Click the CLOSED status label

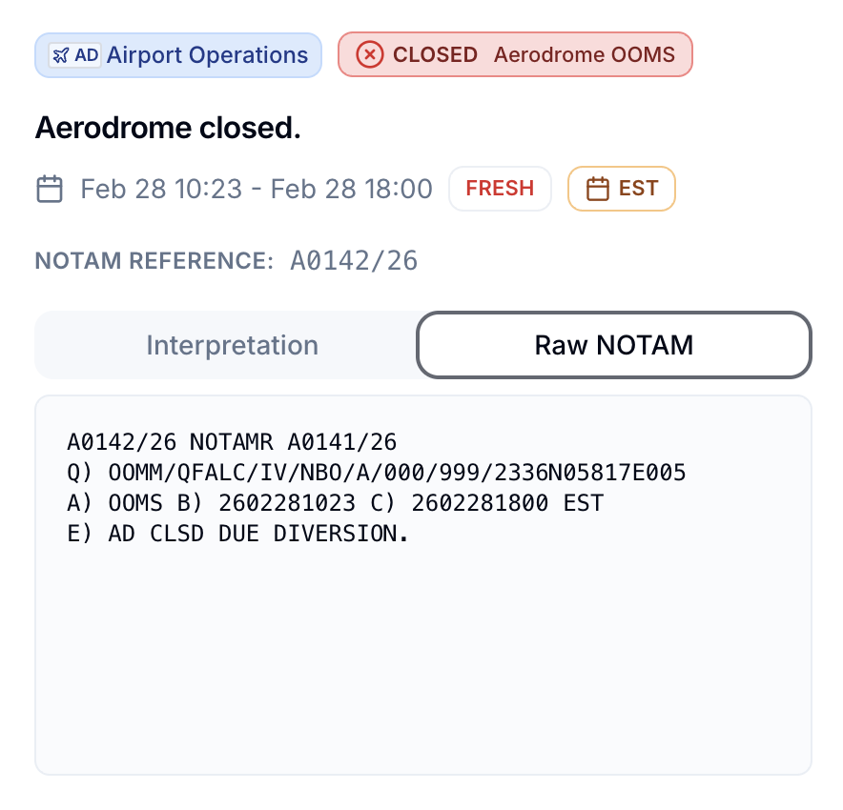(x=435, y=55)
